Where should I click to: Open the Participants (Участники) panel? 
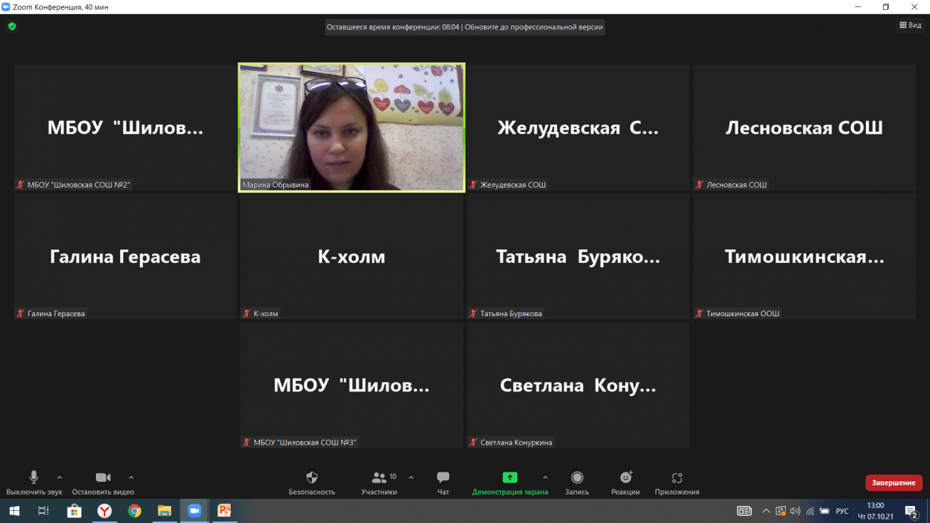[x=379, y=478]
